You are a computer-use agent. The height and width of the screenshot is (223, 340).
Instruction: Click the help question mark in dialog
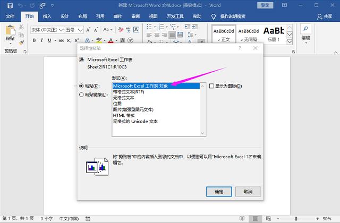240,48
